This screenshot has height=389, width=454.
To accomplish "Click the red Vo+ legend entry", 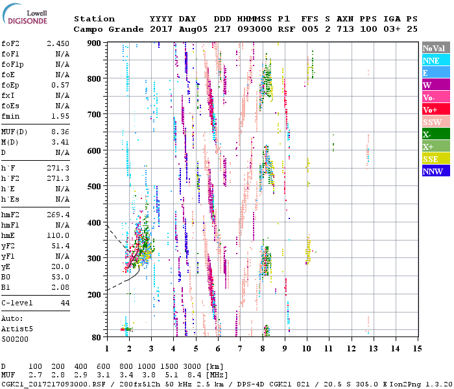I will coord(435,110).
